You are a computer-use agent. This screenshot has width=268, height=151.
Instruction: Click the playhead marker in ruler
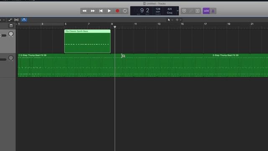point(115,27)
